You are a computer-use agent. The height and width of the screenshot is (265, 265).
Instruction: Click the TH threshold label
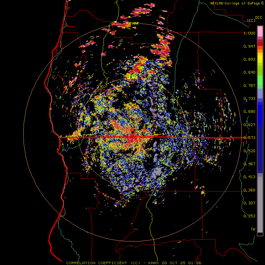pos(253,229)
